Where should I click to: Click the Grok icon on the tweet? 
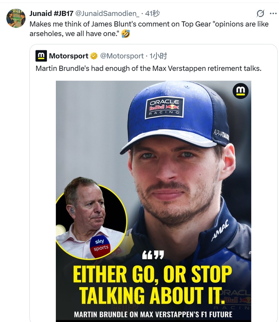[261, 14]
